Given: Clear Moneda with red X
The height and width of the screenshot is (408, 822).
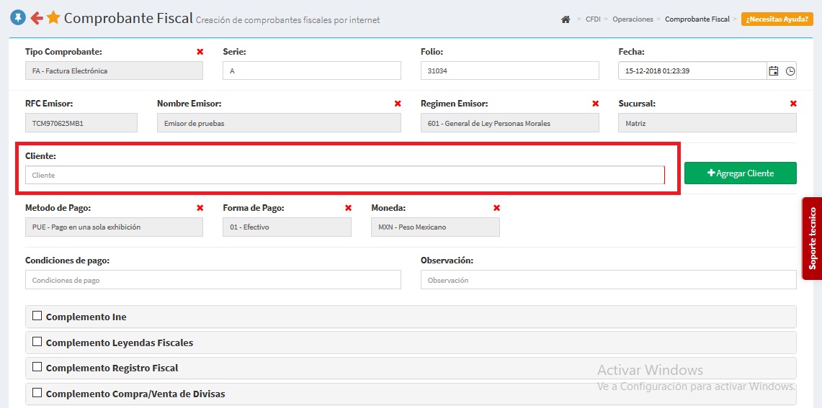Looking at the screenshot, I should (x=496, y=208).
